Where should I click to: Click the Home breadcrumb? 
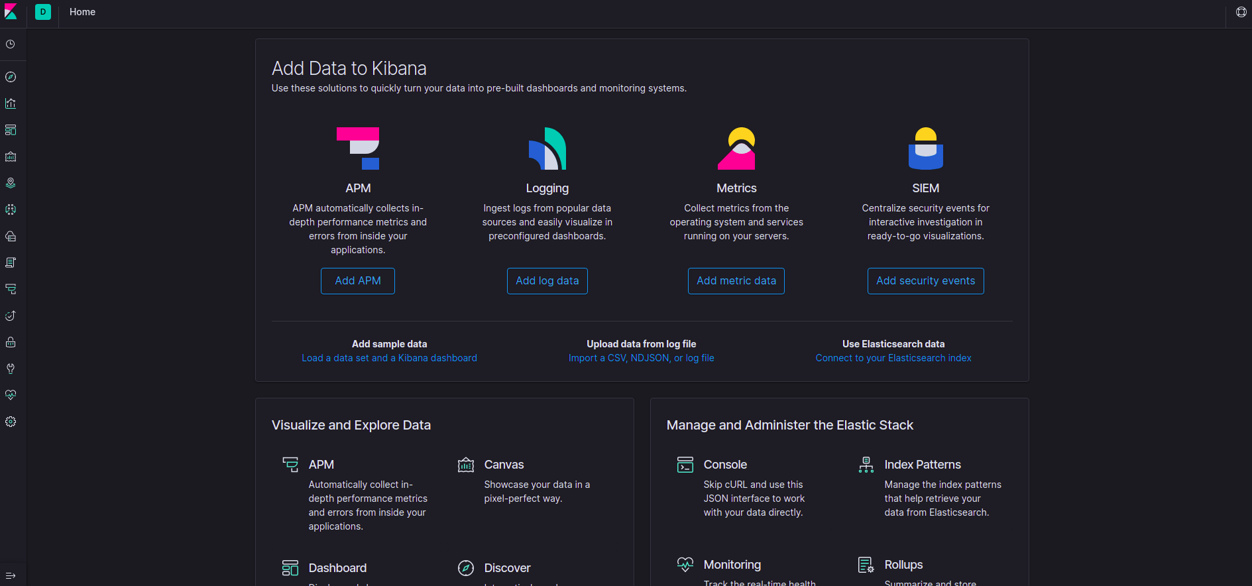[82, 12]
